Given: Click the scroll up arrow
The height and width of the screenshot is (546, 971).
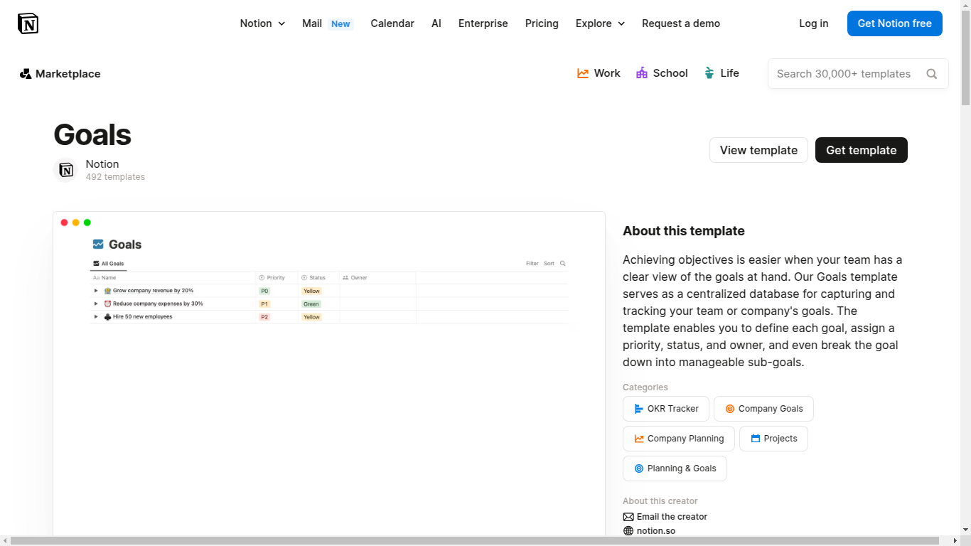Looking at the screenshot, I should click(x=965, y=5).
